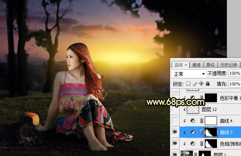
Task: Open the 路径 (Paths) tab
Action: pos(210,65)
